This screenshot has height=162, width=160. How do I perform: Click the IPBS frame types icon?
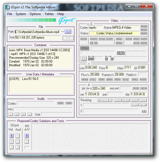coord(85,48)
